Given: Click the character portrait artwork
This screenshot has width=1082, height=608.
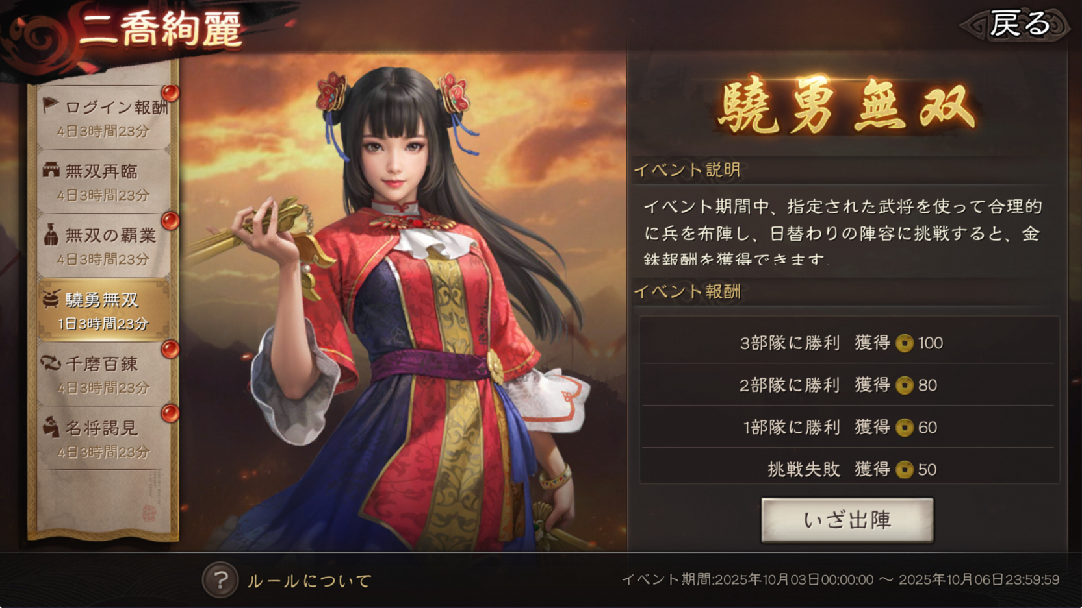Looking at the screenshot, I should (x=403, y=305).
